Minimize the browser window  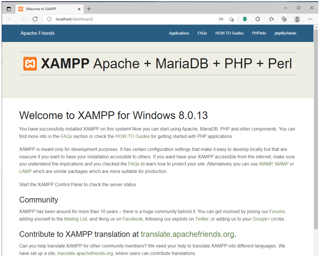tap(285, 8)
